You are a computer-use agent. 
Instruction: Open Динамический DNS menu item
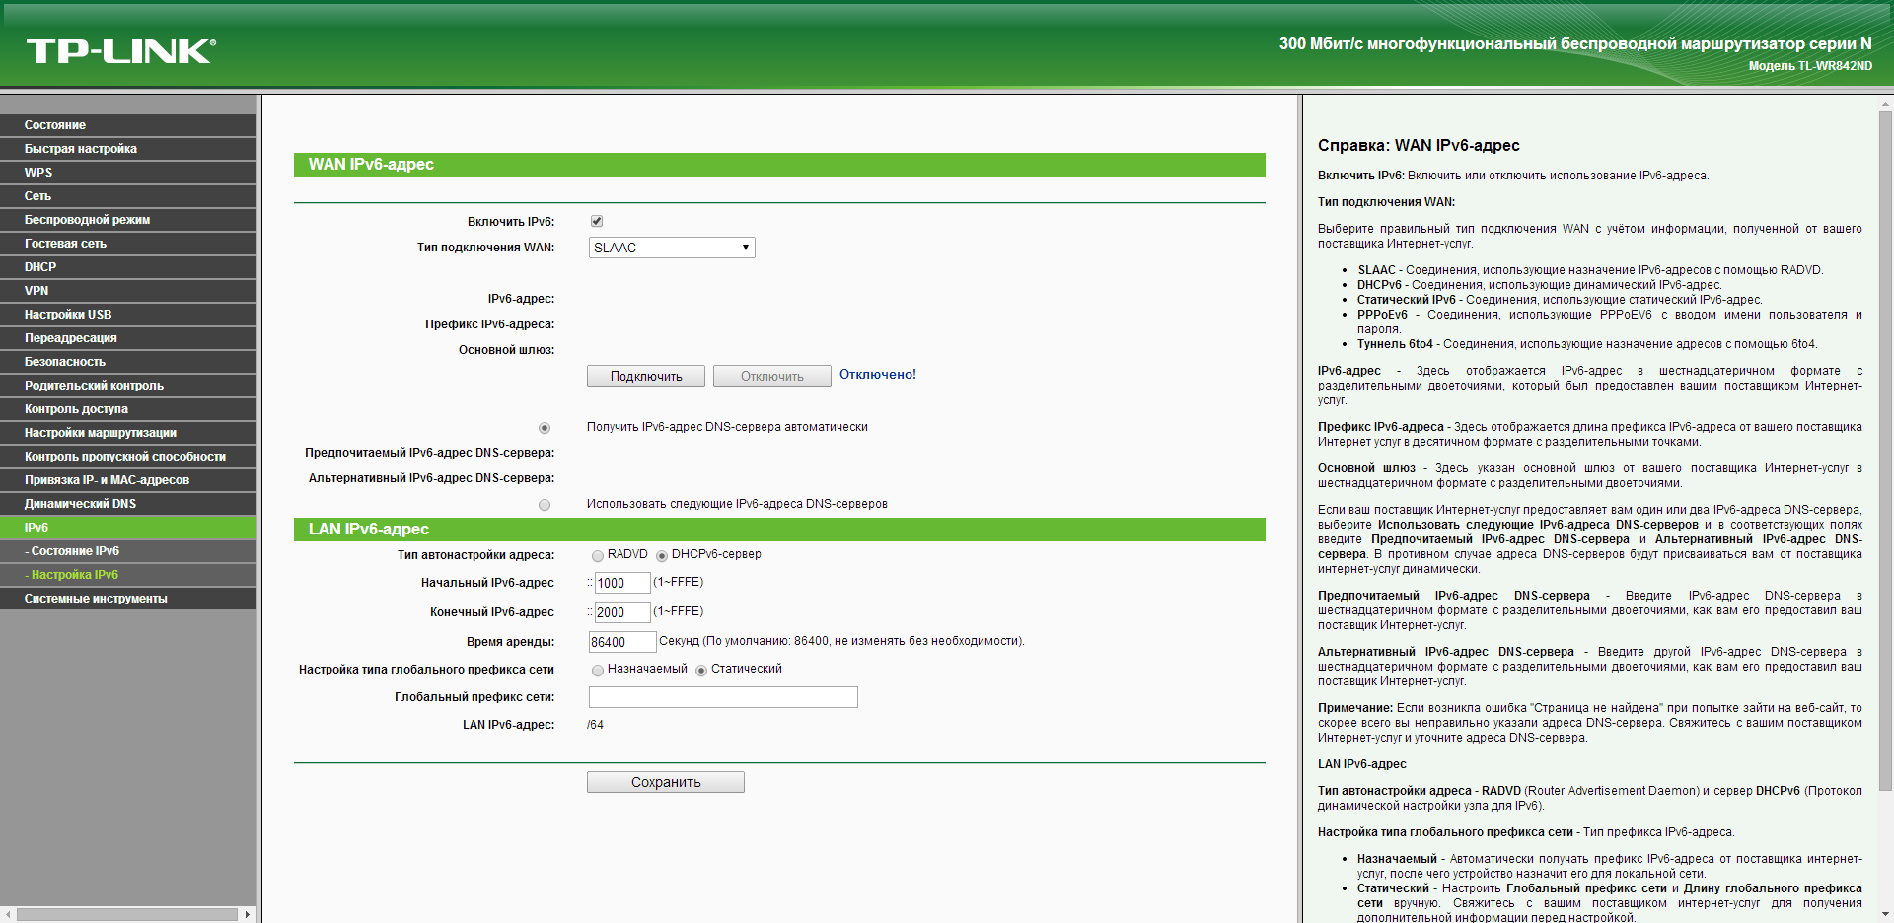pyautogui.click(x=128, y=504)
